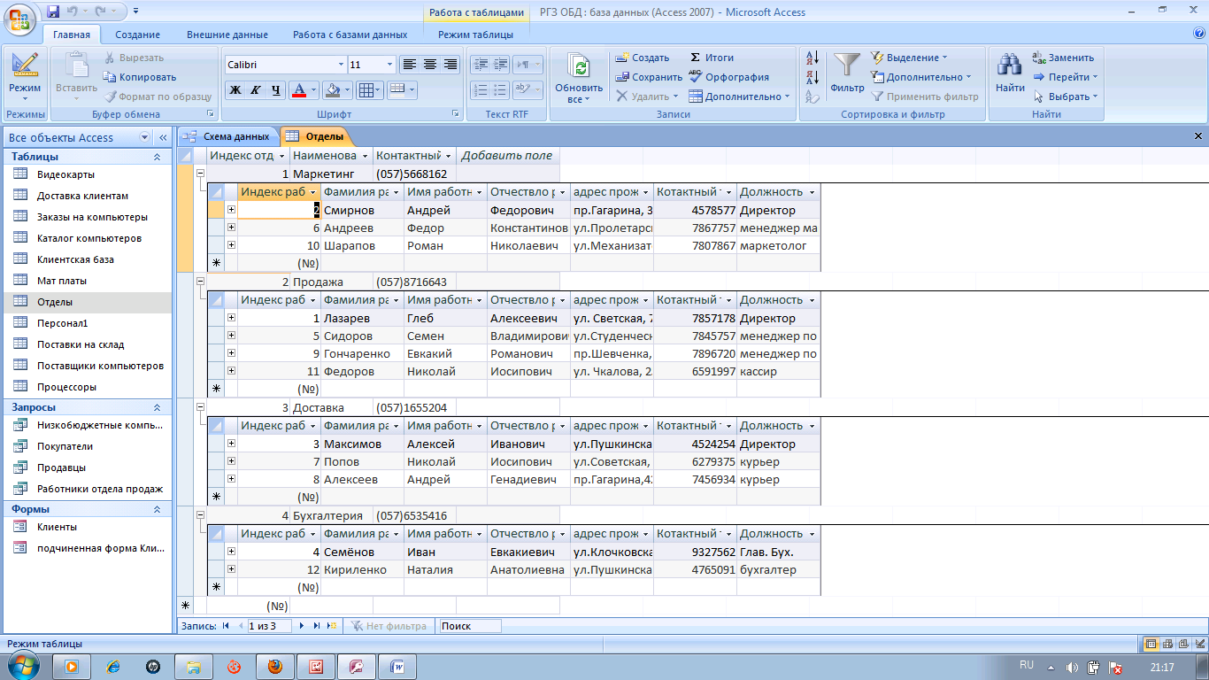Add new blank record from navigation bar

pos(332,626)
